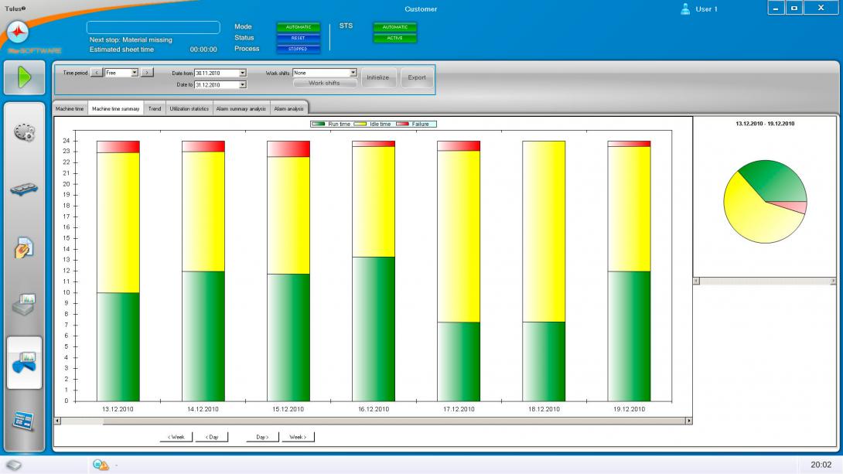Switch to Alarm analysis tab
This screenshot has width=843, height=474.
coord(288,109)
